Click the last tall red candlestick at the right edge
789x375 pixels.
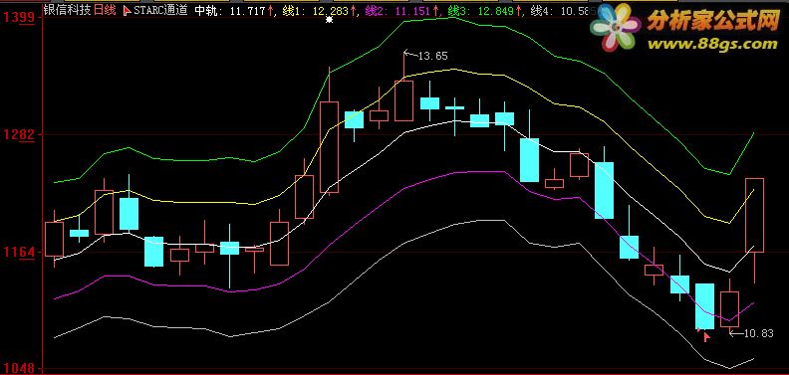click(754, 215)
